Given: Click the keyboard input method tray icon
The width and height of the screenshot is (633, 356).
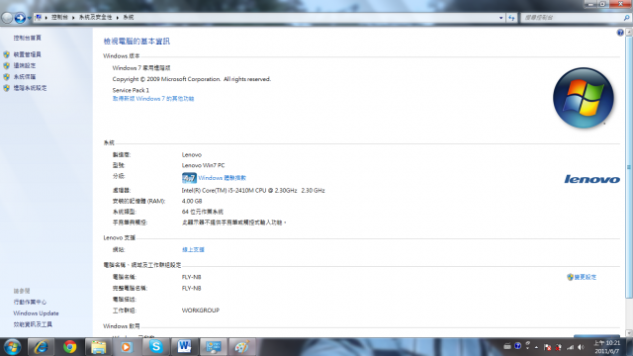Looking at the screenshot, I should [x=507, y=346].
